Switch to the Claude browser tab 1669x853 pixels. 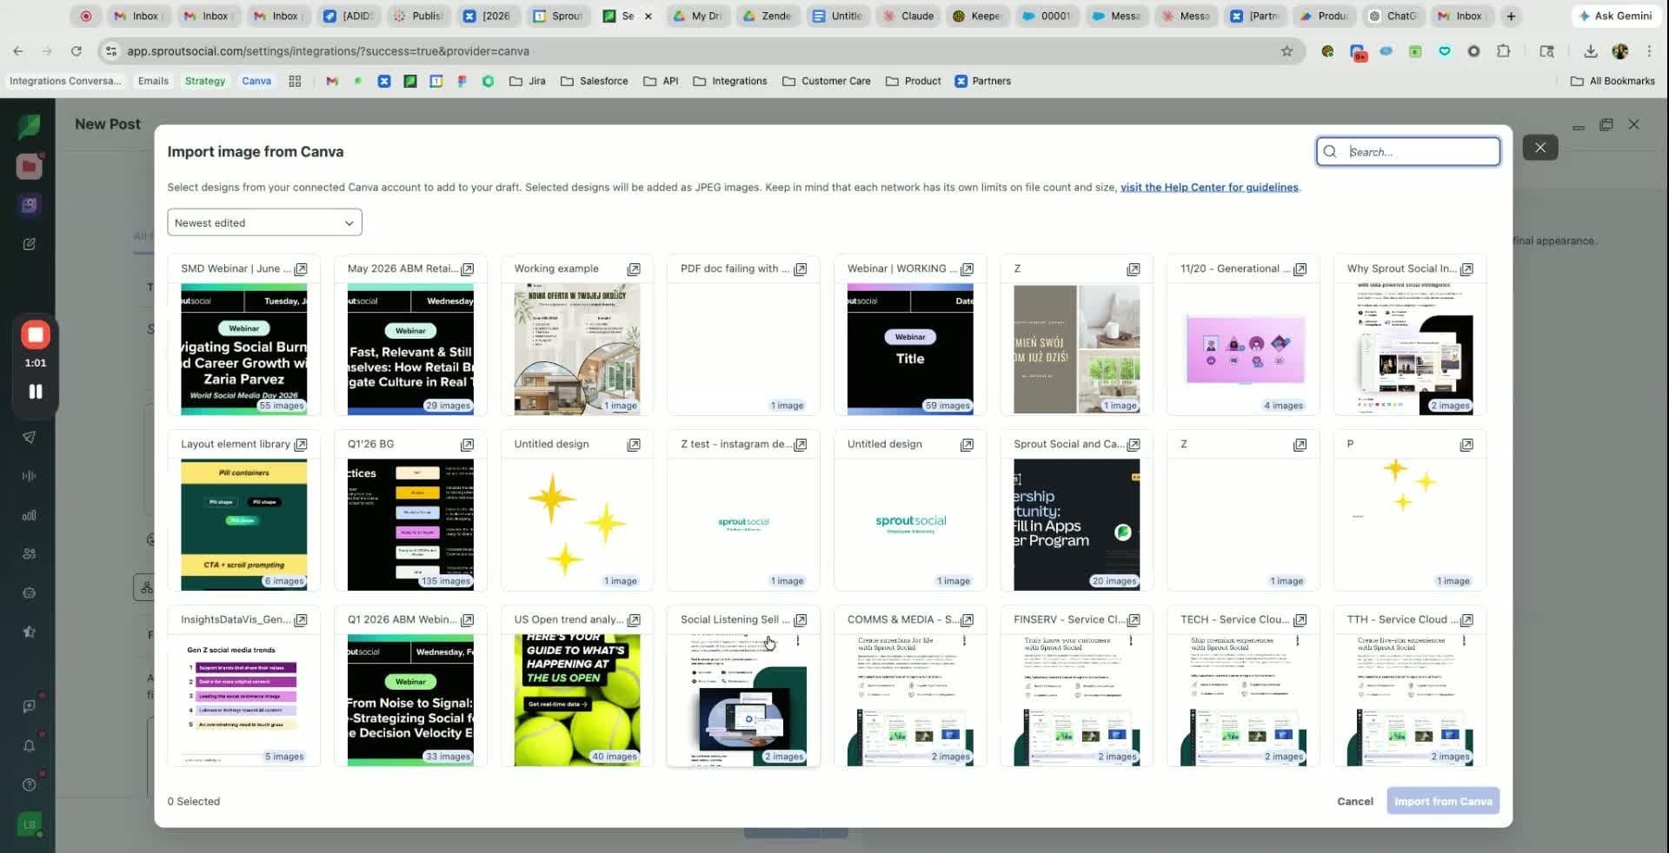coord(908,16)
